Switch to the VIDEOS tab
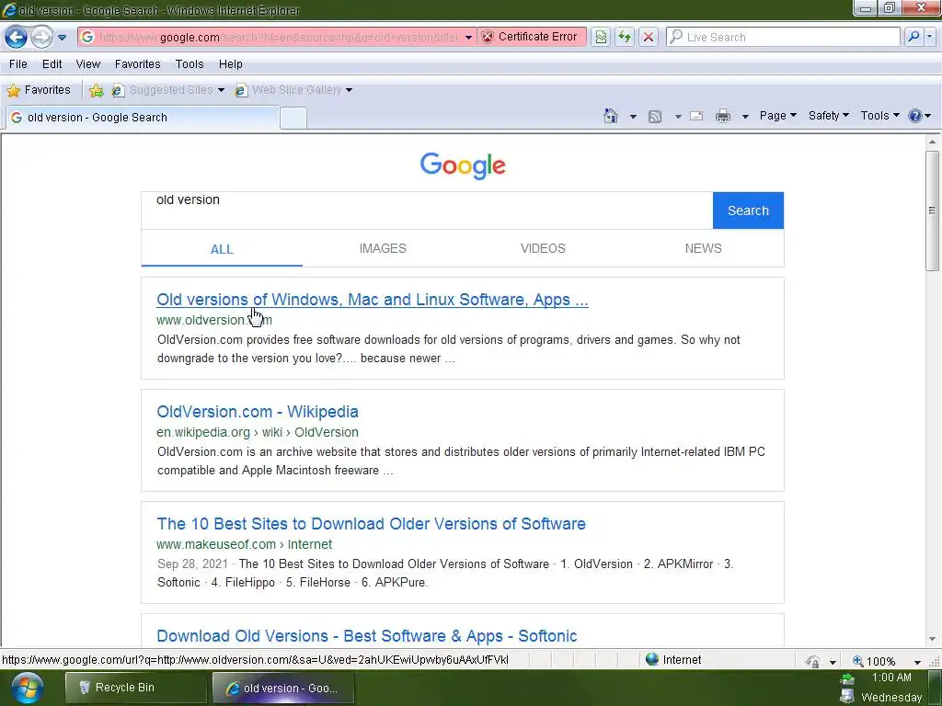 point(543,248)
